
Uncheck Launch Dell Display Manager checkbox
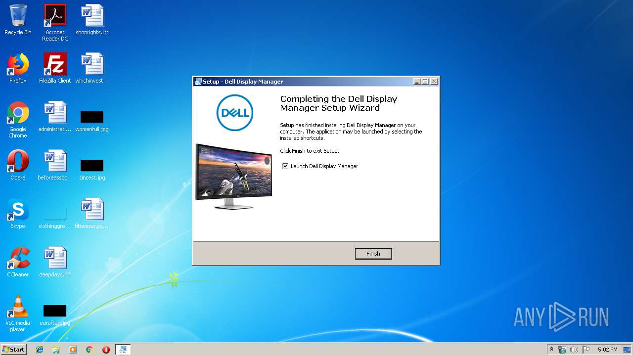(x=285, y=166)
